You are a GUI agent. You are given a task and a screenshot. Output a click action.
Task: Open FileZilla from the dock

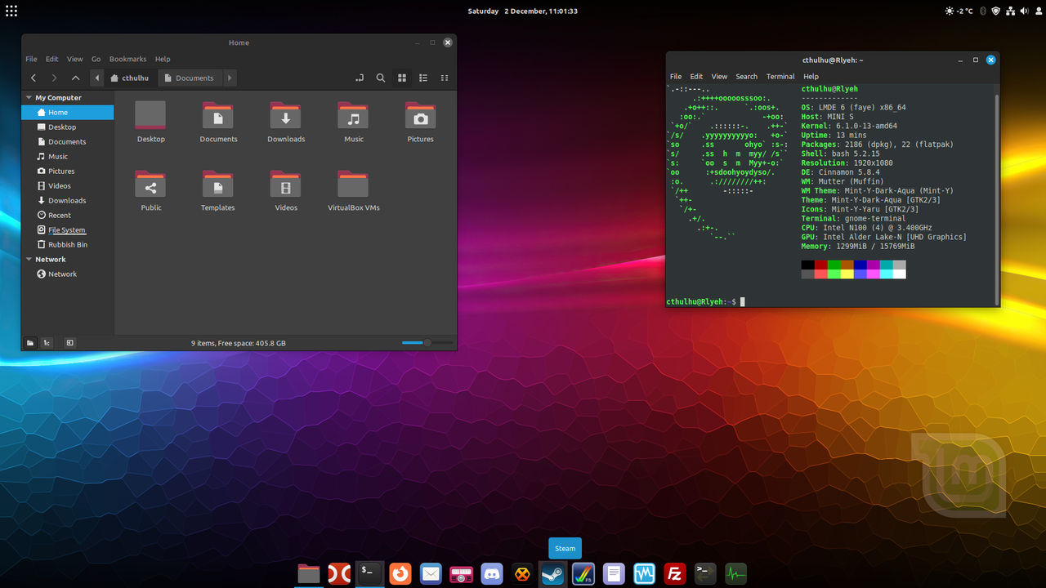(674, 574)
